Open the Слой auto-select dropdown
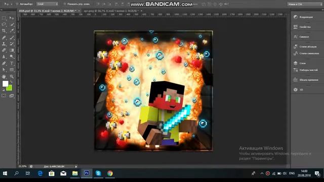The image size is (324, 182). pyautogui.click(x=47, y=4)
